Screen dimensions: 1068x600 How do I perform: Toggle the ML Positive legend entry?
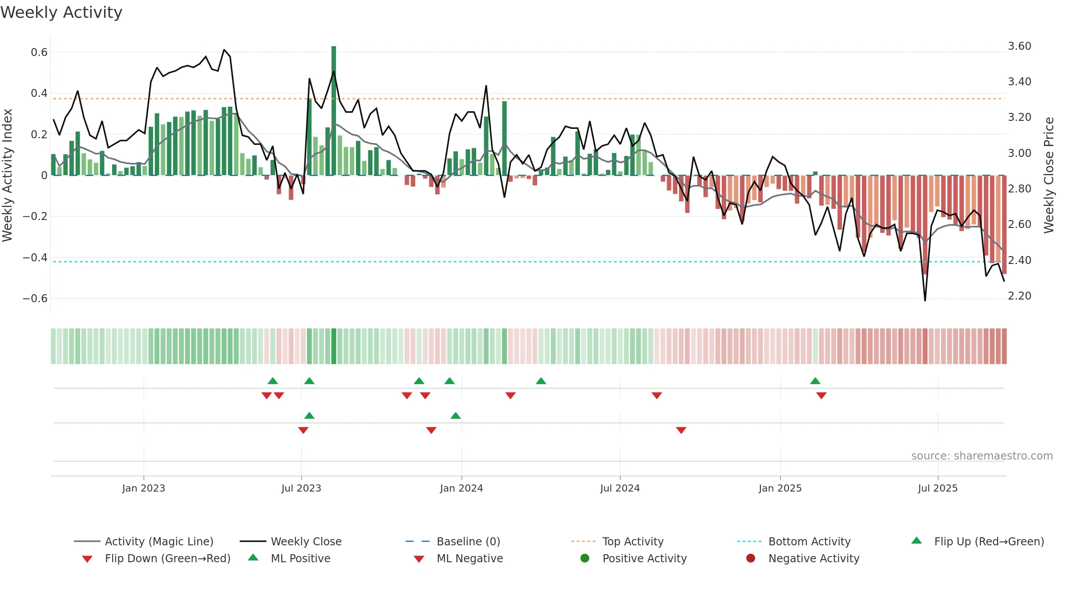[x=289, y=558]
